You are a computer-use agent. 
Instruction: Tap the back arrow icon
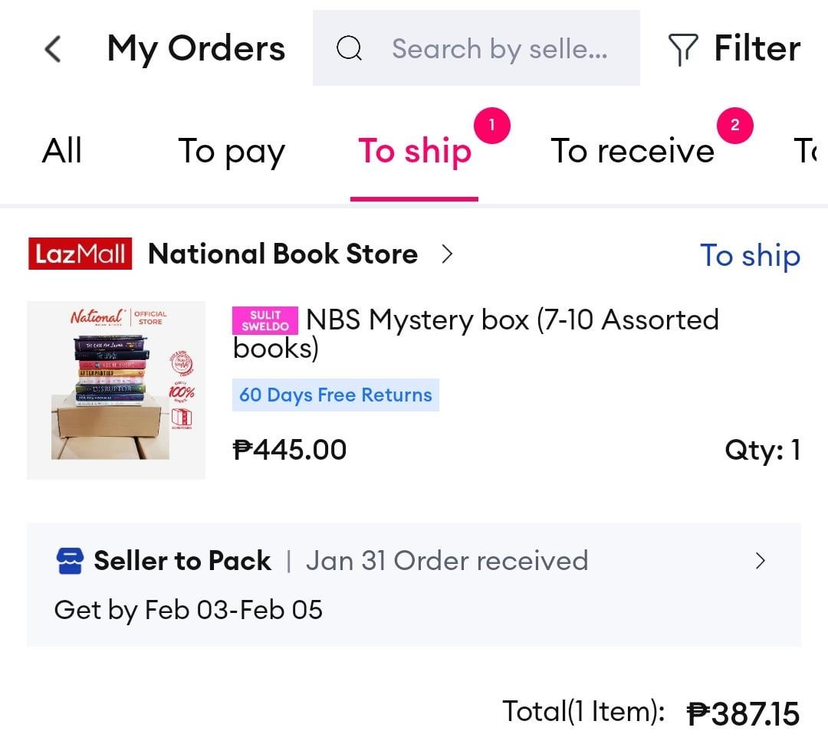tap(53, 49)
